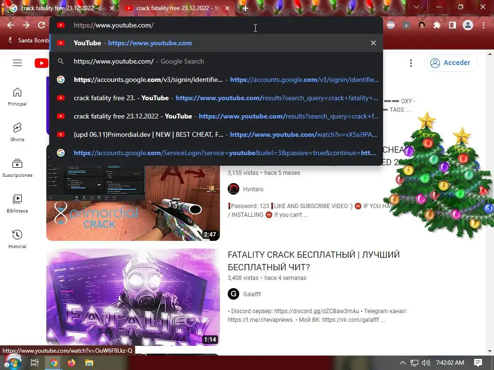
Task: Open the Galafff channel link
Action: point(252,294)
